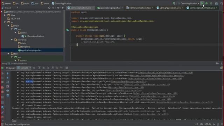Click Stop icon in debug sidebar
224x126 pixels.
pos(2,82)
